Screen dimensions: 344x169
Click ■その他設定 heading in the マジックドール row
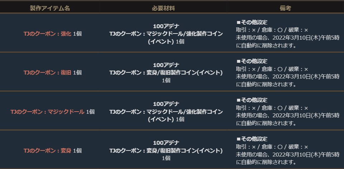coord(252,100)
